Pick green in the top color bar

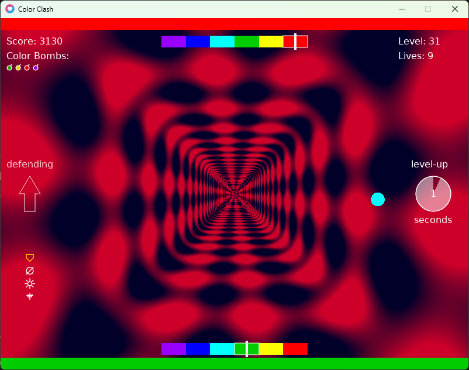point(246,42)
